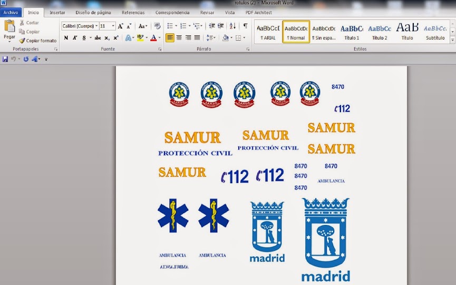Toggle show paragraph marks pilcrow

tap(246, 26)
